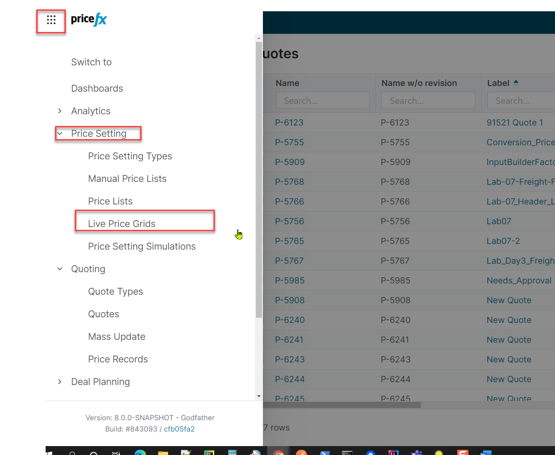Click the menu scrollbar down arrow
Screen dimensions: 555x455
point(259,396)
